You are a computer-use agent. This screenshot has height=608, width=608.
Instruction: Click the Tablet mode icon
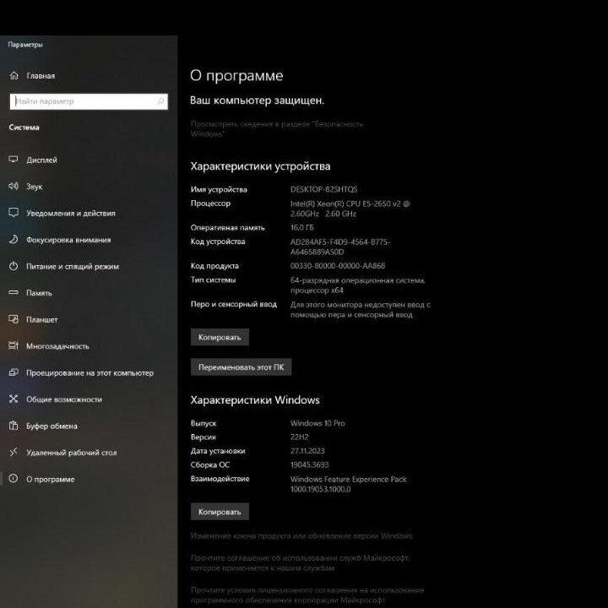(x=14, y=319)
